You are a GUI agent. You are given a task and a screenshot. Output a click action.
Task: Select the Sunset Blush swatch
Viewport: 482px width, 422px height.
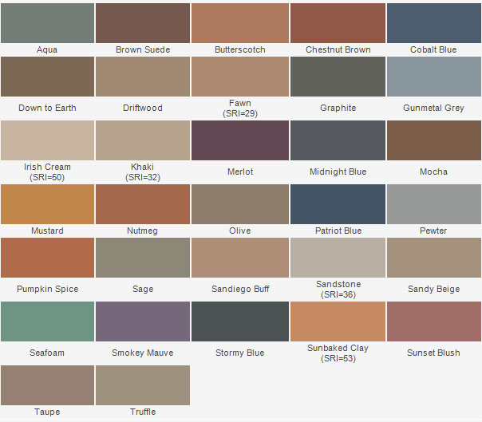(433, 321)
